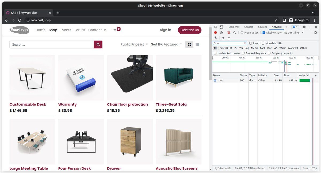Open the Sort By Featured dropdown
The height and width of the screenshot is (173, 321).
166,44
